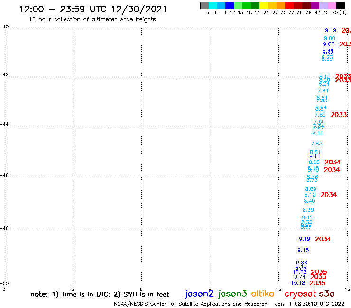Click the wave height value 7.83

pos(316,144)
